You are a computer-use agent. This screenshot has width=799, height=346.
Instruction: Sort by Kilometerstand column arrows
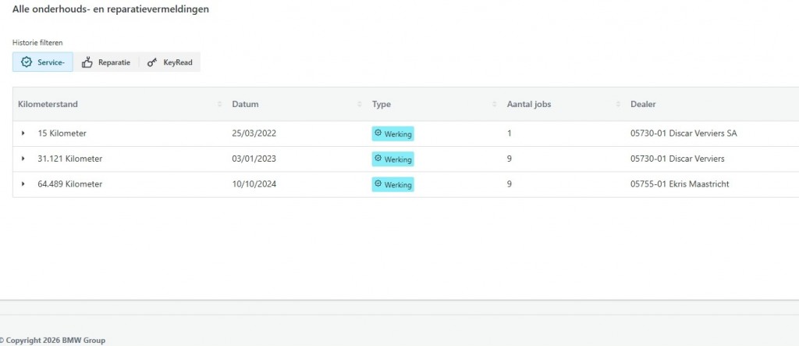click(x=219, y=105)
